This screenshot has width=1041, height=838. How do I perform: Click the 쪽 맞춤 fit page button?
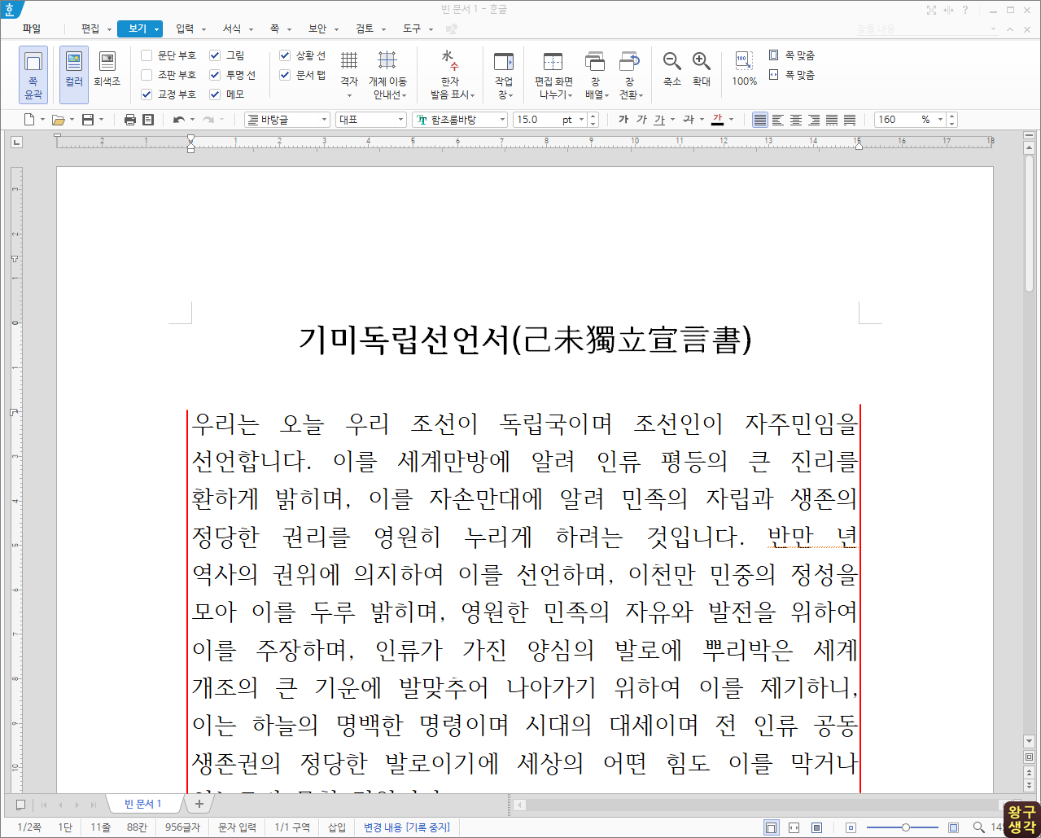791,55
